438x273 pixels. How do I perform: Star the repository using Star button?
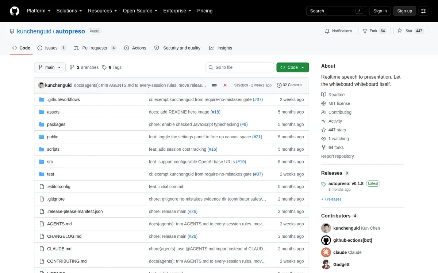410,31
